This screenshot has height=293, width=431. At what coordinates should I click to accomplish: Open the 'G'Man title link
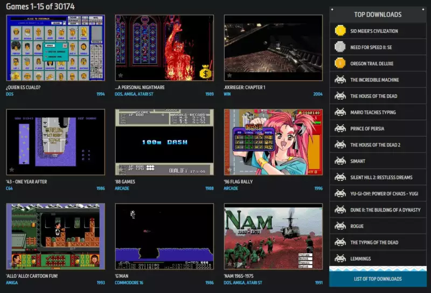pyautogui.click(x=122, y=276)
